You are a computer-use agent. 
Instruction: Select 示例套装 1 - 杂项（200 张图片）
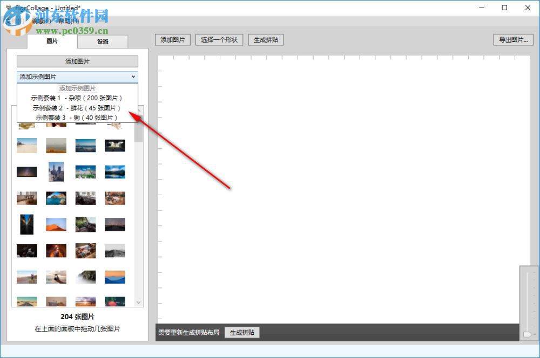[x=77, y=98]
